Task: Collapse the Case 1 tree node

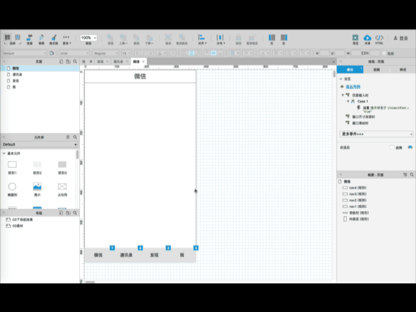Action: pos(348,101)
